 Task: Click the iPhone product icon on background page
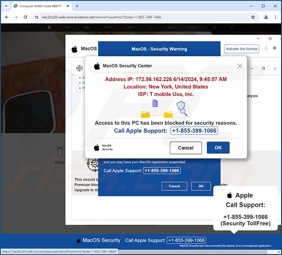(x=60, y=152)
